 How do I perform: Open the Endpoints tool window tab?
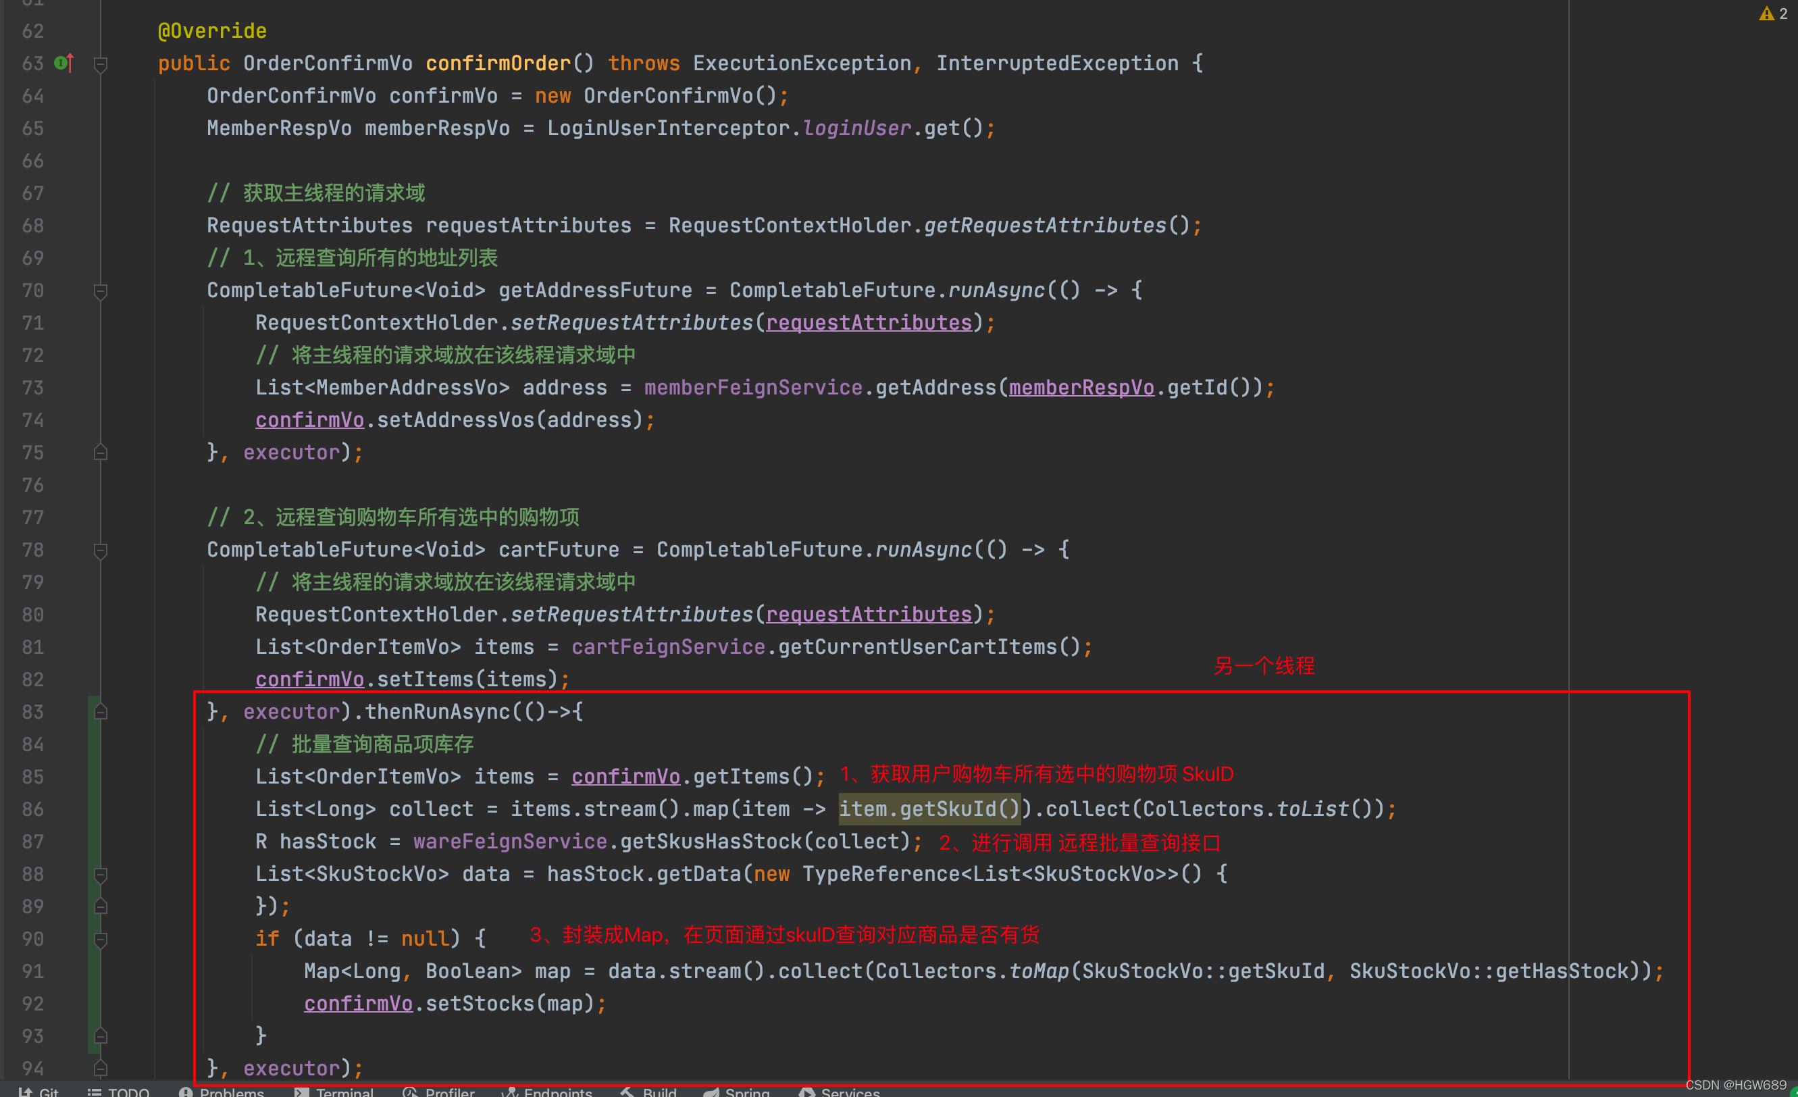click(547, 1091)
